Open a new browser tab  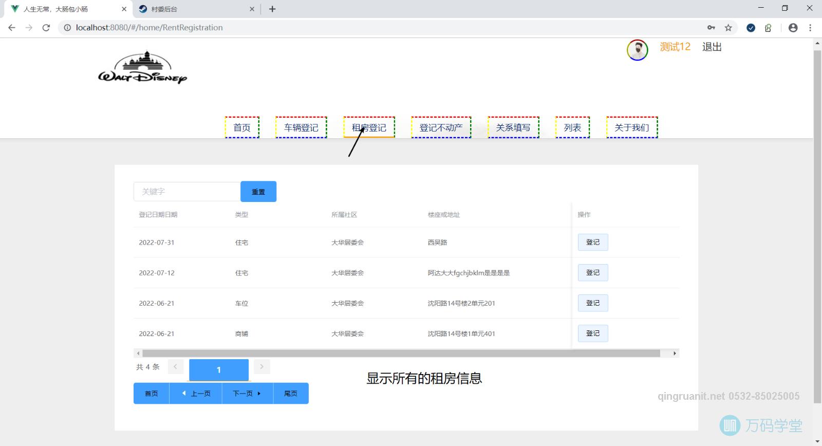point(272,9)
